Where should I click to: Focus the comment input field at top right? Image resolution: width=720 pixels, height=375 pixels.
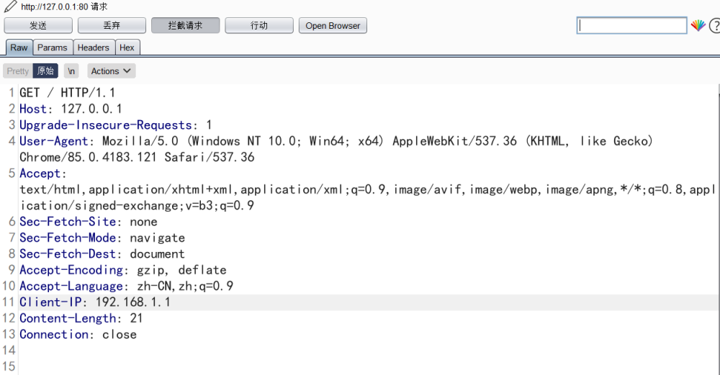(x=632, y=26)
